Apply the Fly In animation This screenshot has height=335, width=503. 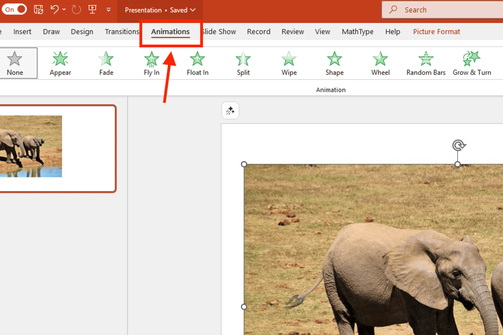[x=152, y=63]
